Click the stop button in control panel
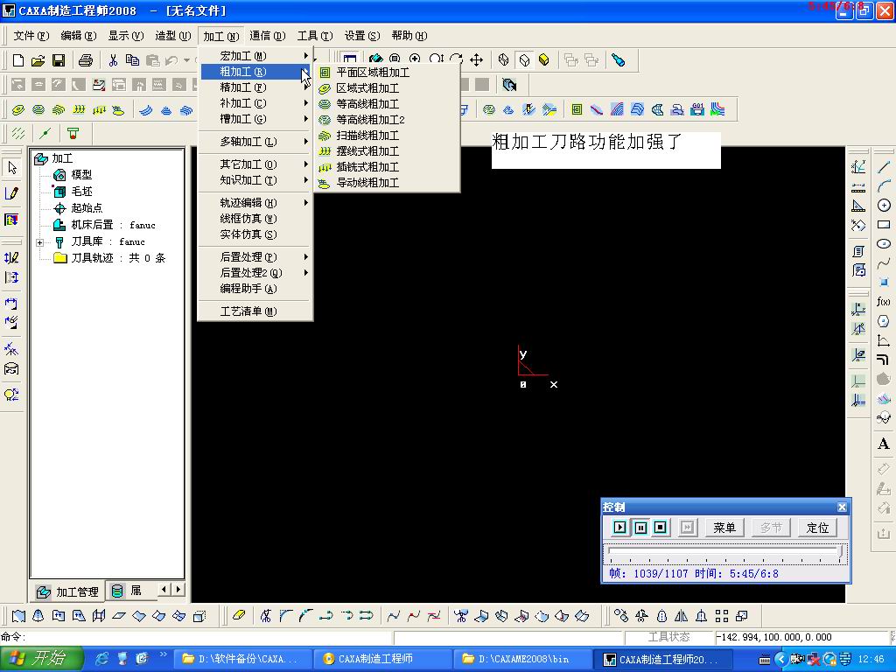The width and height of the screenshot is (896, 672). pos(661,528)
